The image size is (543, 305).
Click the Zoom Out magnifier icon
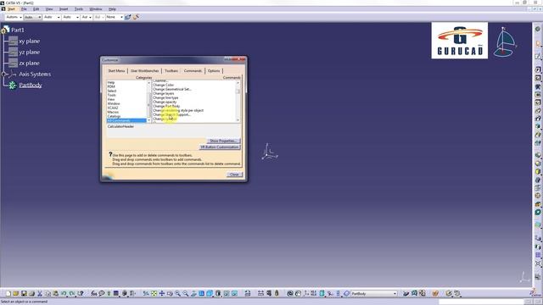click(x=186, y=294)
